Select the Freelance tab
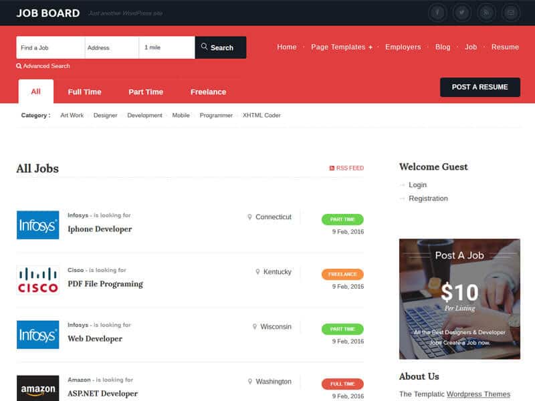535x401 pixels. pos(208,92)
